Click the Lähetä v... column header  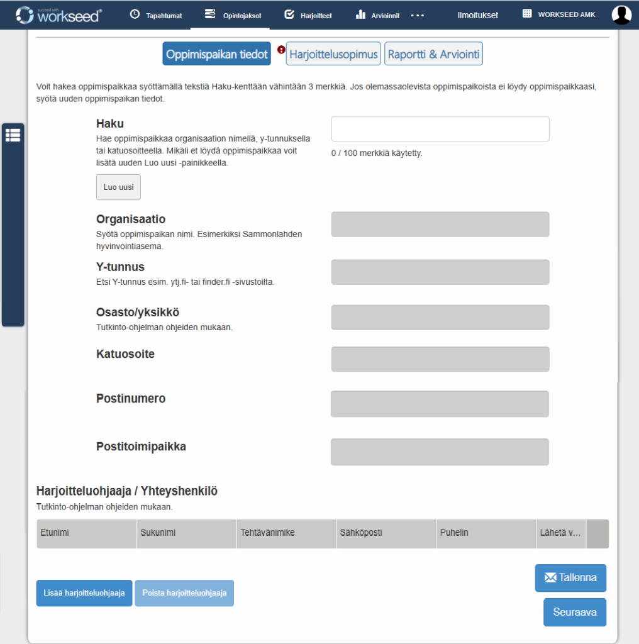point(561,534)
